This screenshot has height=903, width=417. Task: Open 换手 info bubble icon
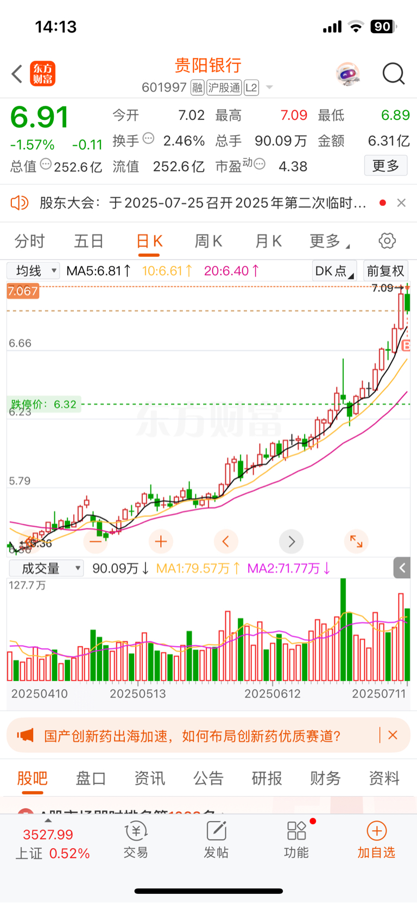tap(148, 139)
